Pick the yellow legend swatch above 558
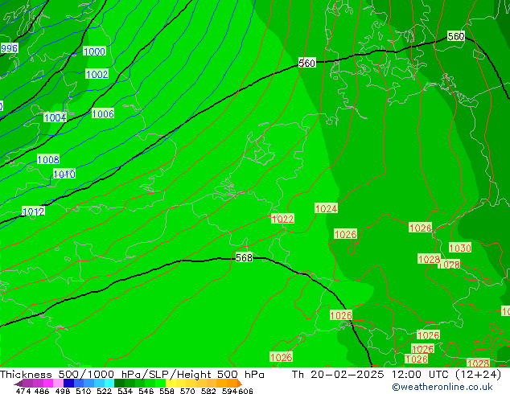 [x=171, y=383]
